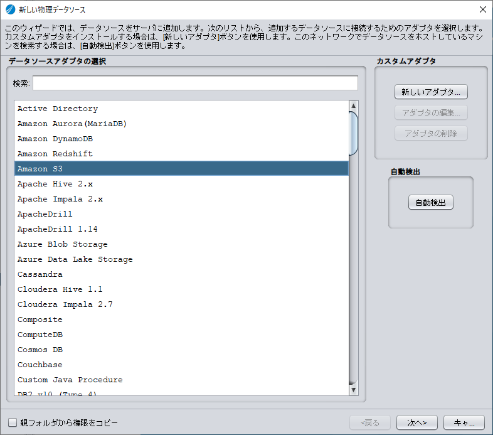This screenshot has width=493, height=435.
Task: Pick Custom Java Procedure adapter
Action: (x=181, y=380)
